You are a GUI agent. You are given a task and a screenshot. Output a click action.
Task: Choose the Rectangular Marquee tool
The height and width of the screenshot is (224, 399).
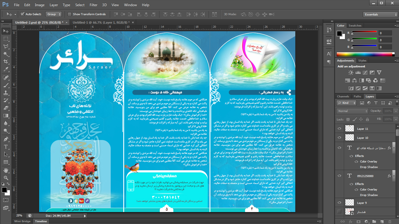point(6,38)
